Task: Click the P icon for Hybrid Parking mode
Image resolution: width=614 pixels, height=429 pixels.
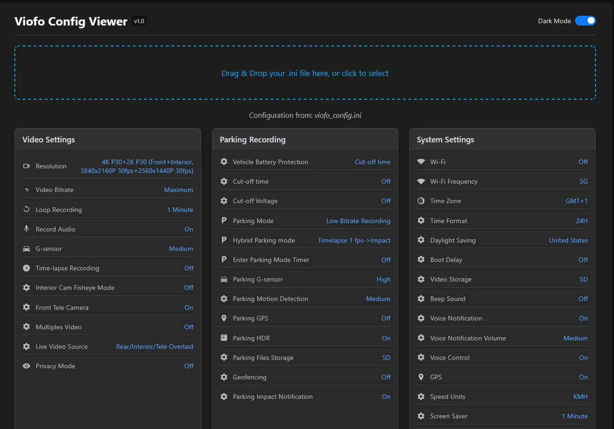Action: tap(224, 240)
